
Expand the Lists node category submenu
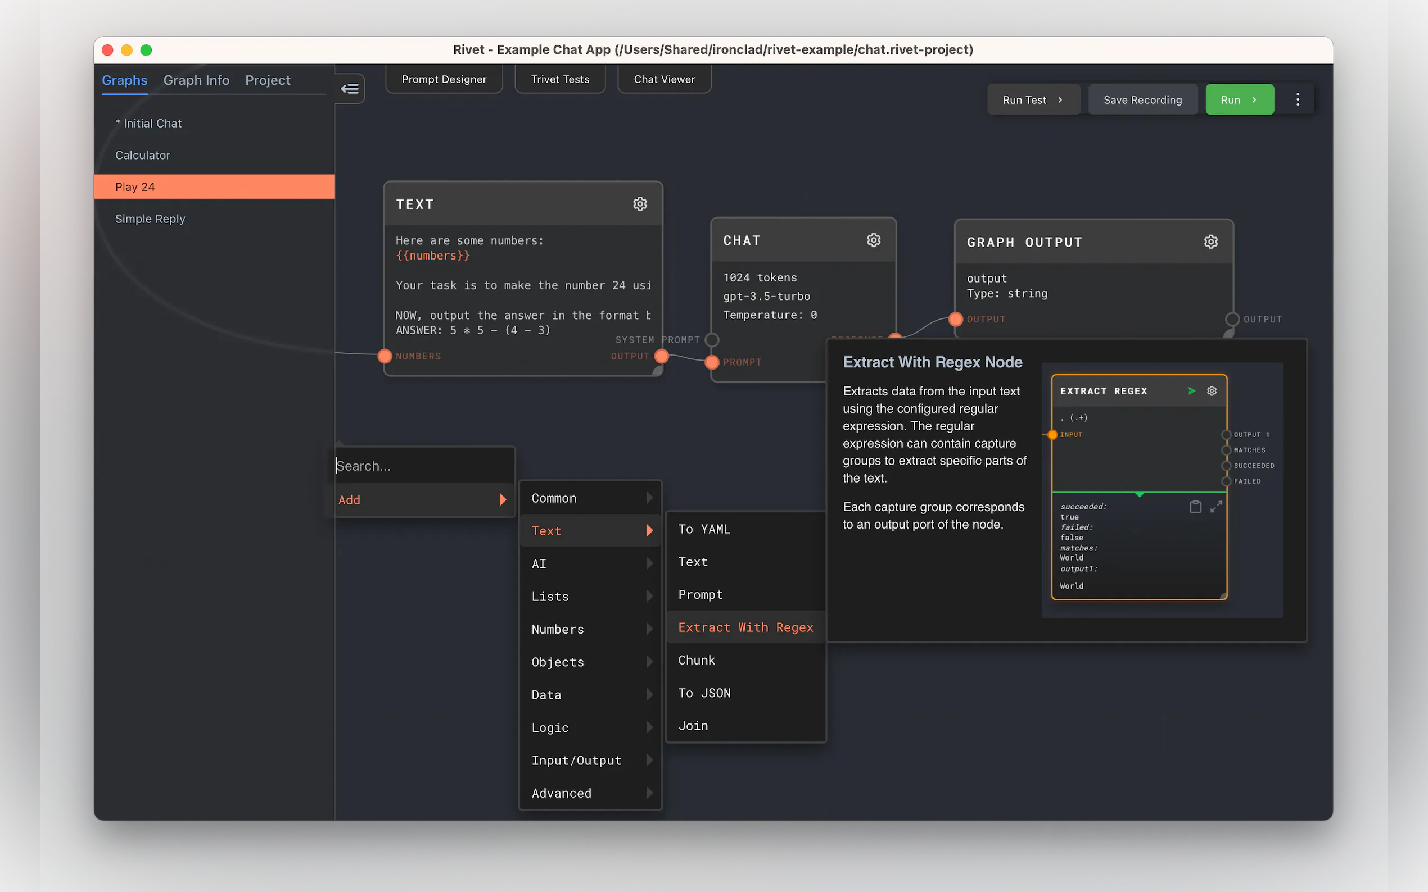coord(590,597)
